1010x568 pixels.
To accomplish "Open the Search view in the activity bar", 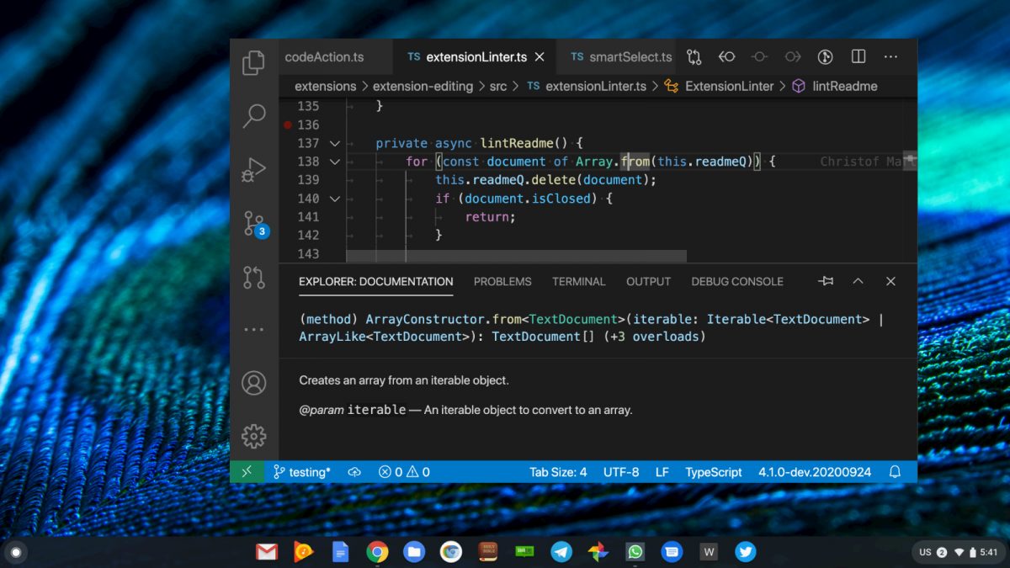I will [253, 116].
